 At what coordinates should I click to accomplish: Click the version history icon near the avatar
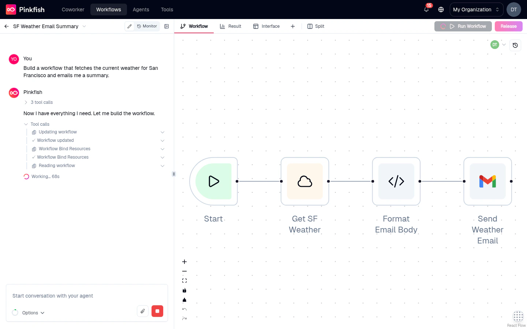pyautogui.click(x=515, y=45)
